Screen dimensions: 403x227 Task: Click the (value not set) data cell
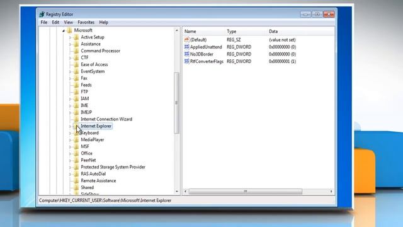(x=282, y=40)
